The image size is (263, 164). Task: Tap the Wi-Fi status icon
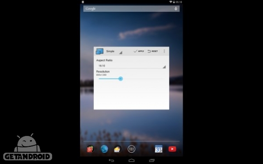170,2
